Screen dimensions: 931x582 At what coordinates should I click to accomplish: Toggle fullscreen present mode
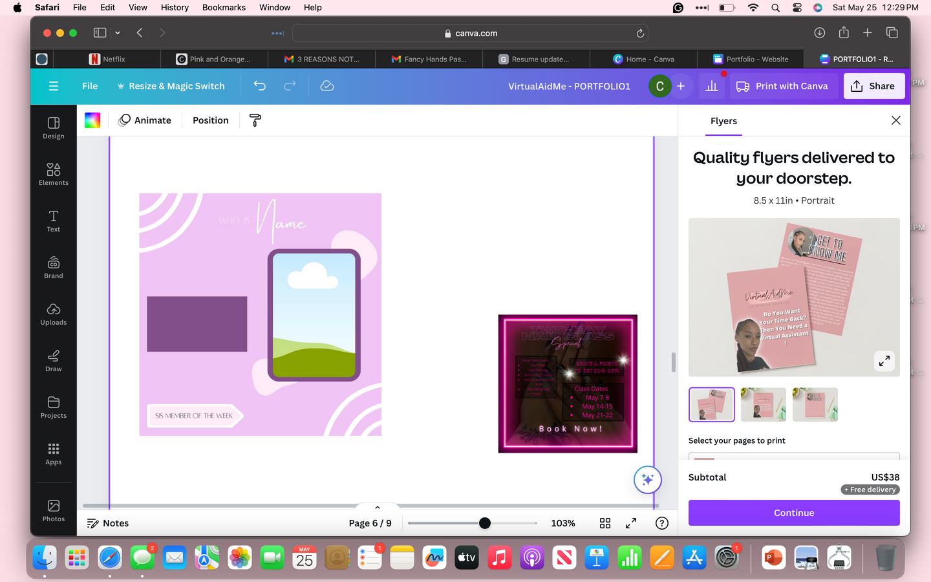tap(631, 523)
